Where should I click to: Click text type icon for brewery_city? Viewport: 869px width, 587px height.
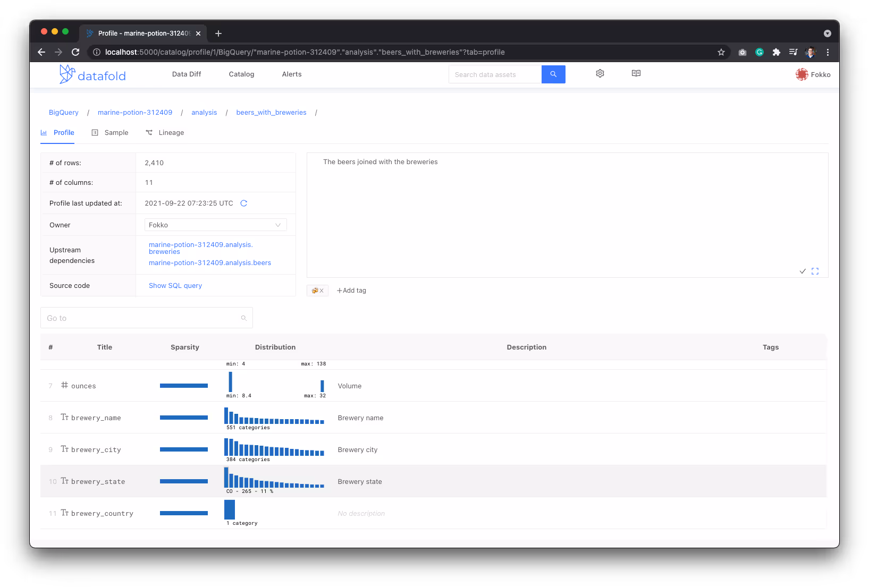64,449
